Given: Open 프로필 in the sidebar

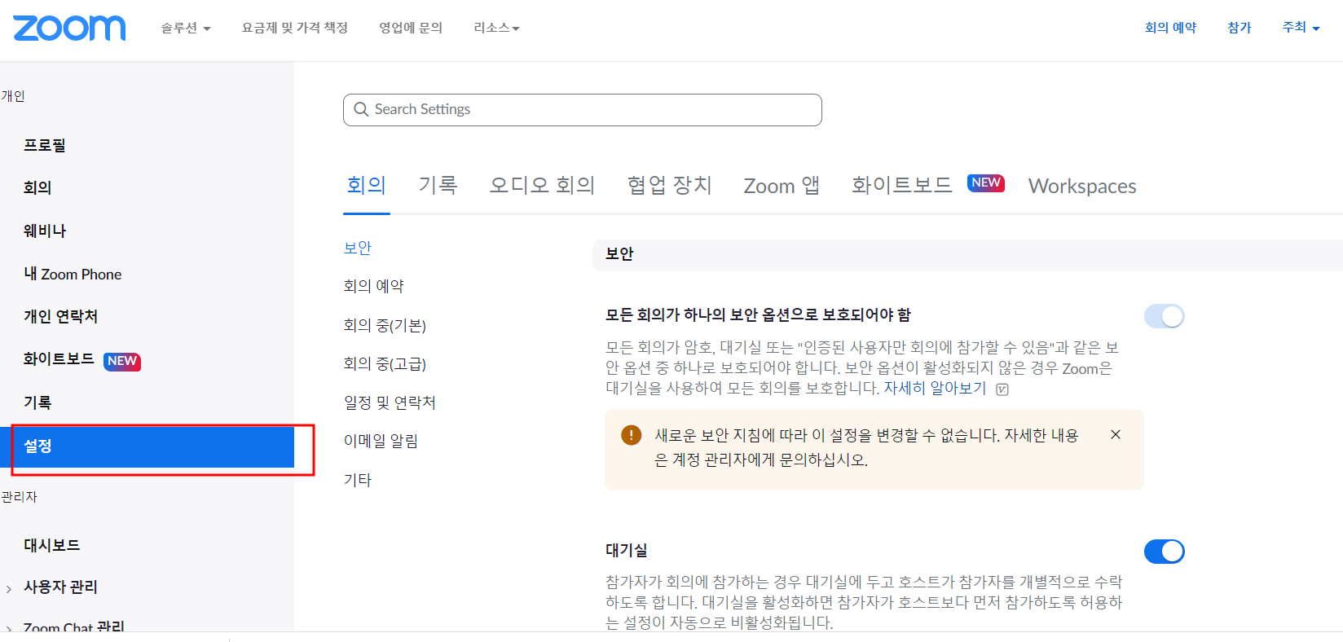Looking at the screenshot, I should [x=45, y=145].
